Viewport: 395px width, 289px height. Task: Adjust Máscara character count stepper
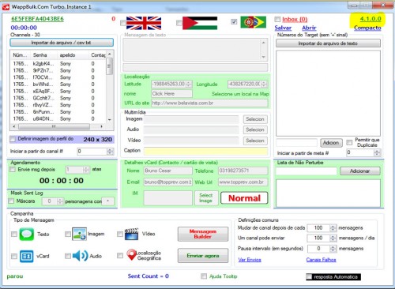60,201
